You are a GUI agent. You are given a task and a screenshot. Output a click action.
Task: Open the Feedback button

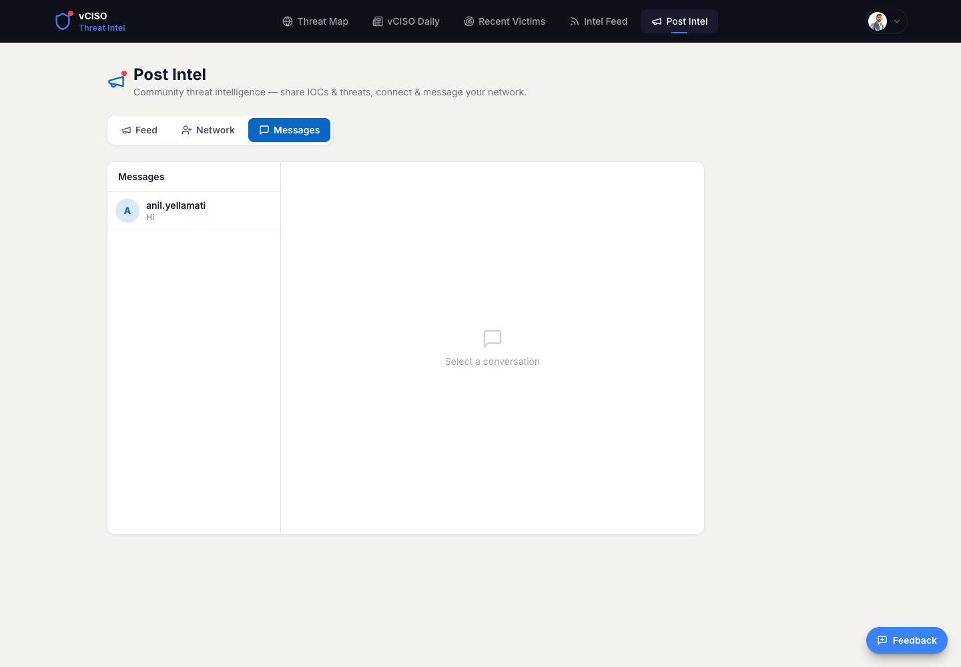pyautogui.click(x=907, y=640)
